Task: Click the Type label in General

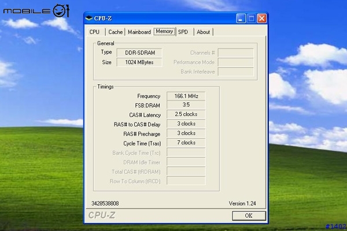Action: [106, 52]
